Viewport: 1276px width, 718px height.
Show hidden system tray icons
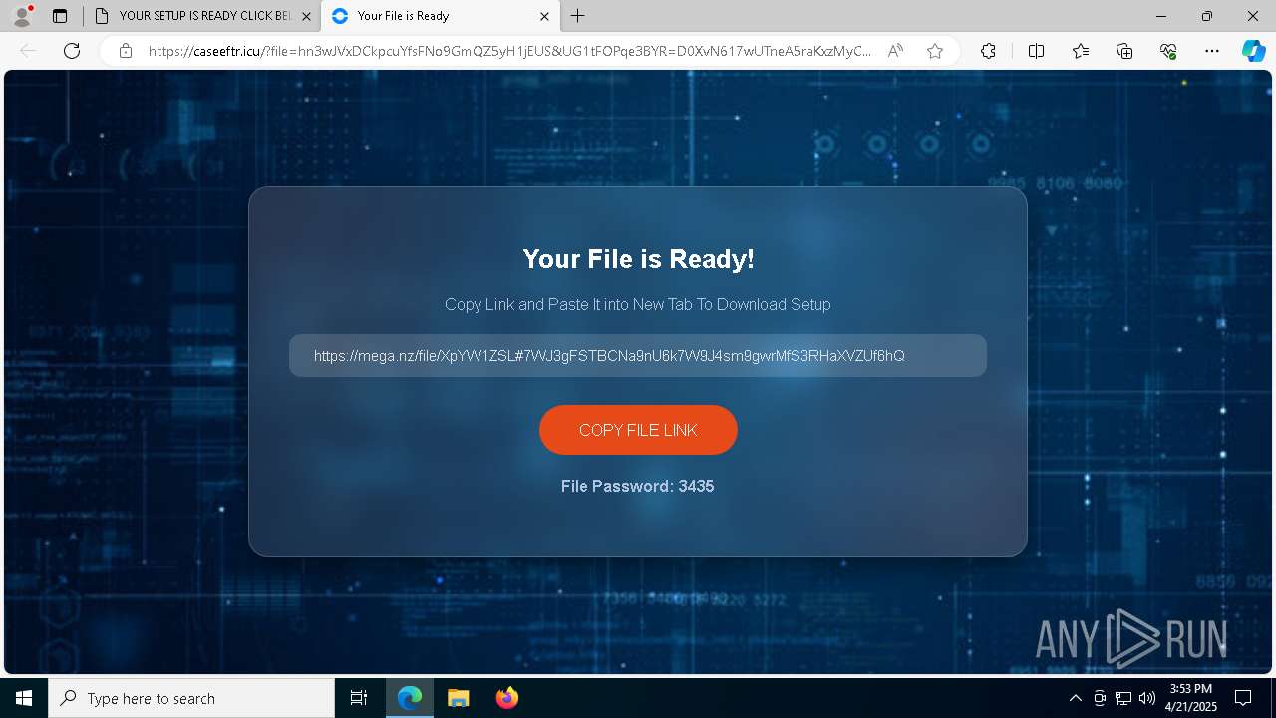click(1075, 698)
